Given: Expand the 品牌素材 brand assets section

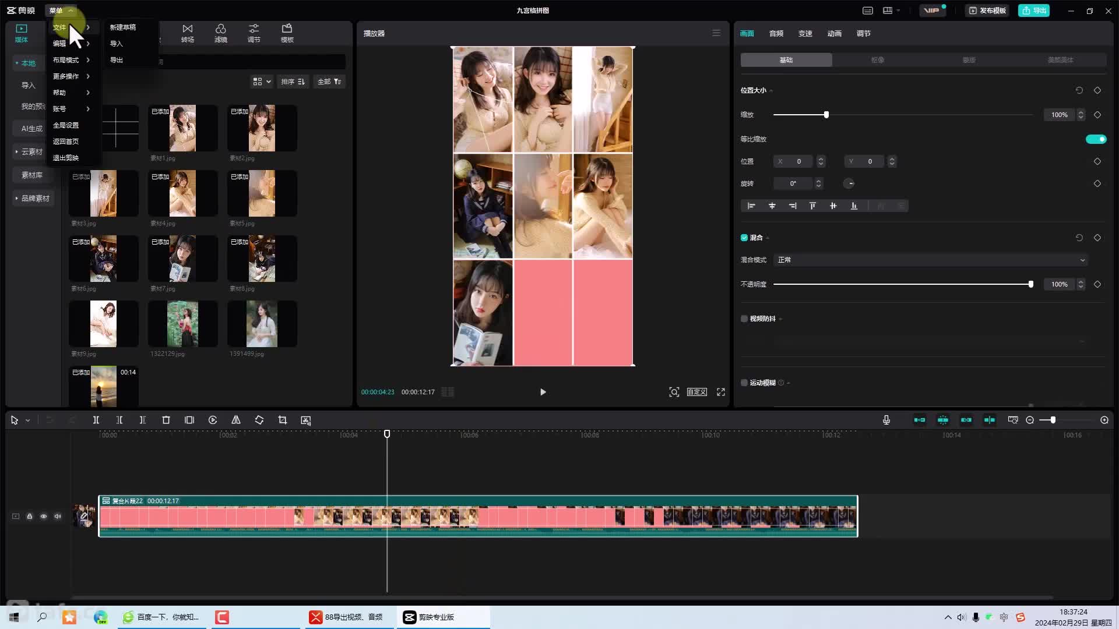Looking at the screenshot, I should (33, 198).
